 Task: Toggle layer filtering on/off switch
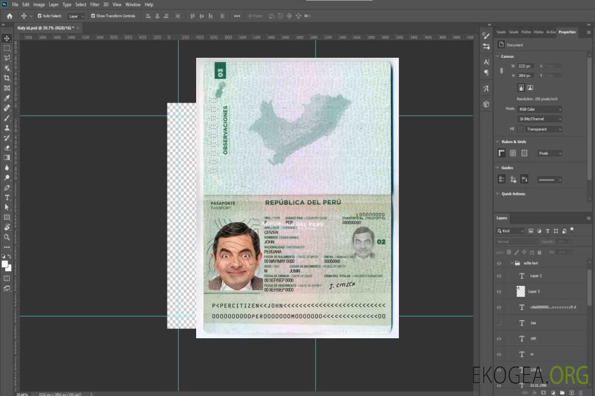[572, 230]
